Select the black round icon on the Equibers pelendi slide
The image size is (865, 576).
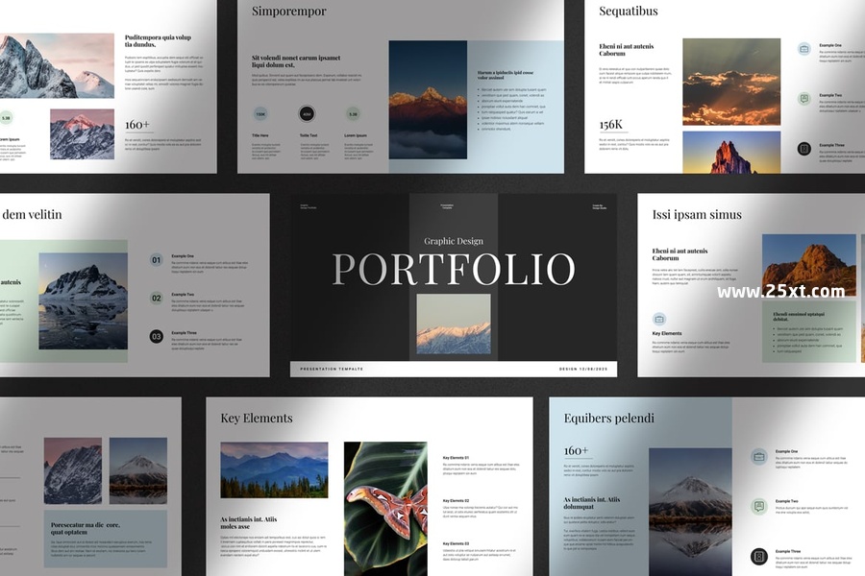[x=759, y=556]
